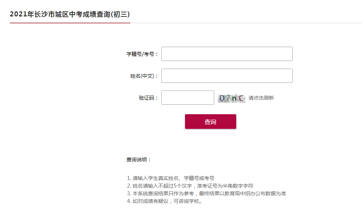Click the text 可咨询学校
The width and height of the screenshot is (362, 219).
[x=186, y=201]
